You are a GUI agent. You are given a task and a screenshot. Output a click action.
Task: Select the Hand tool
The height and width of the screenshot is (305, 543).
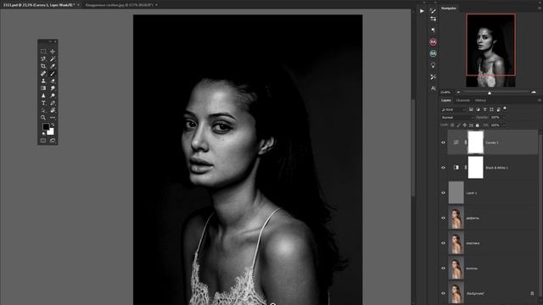point(53,110)
